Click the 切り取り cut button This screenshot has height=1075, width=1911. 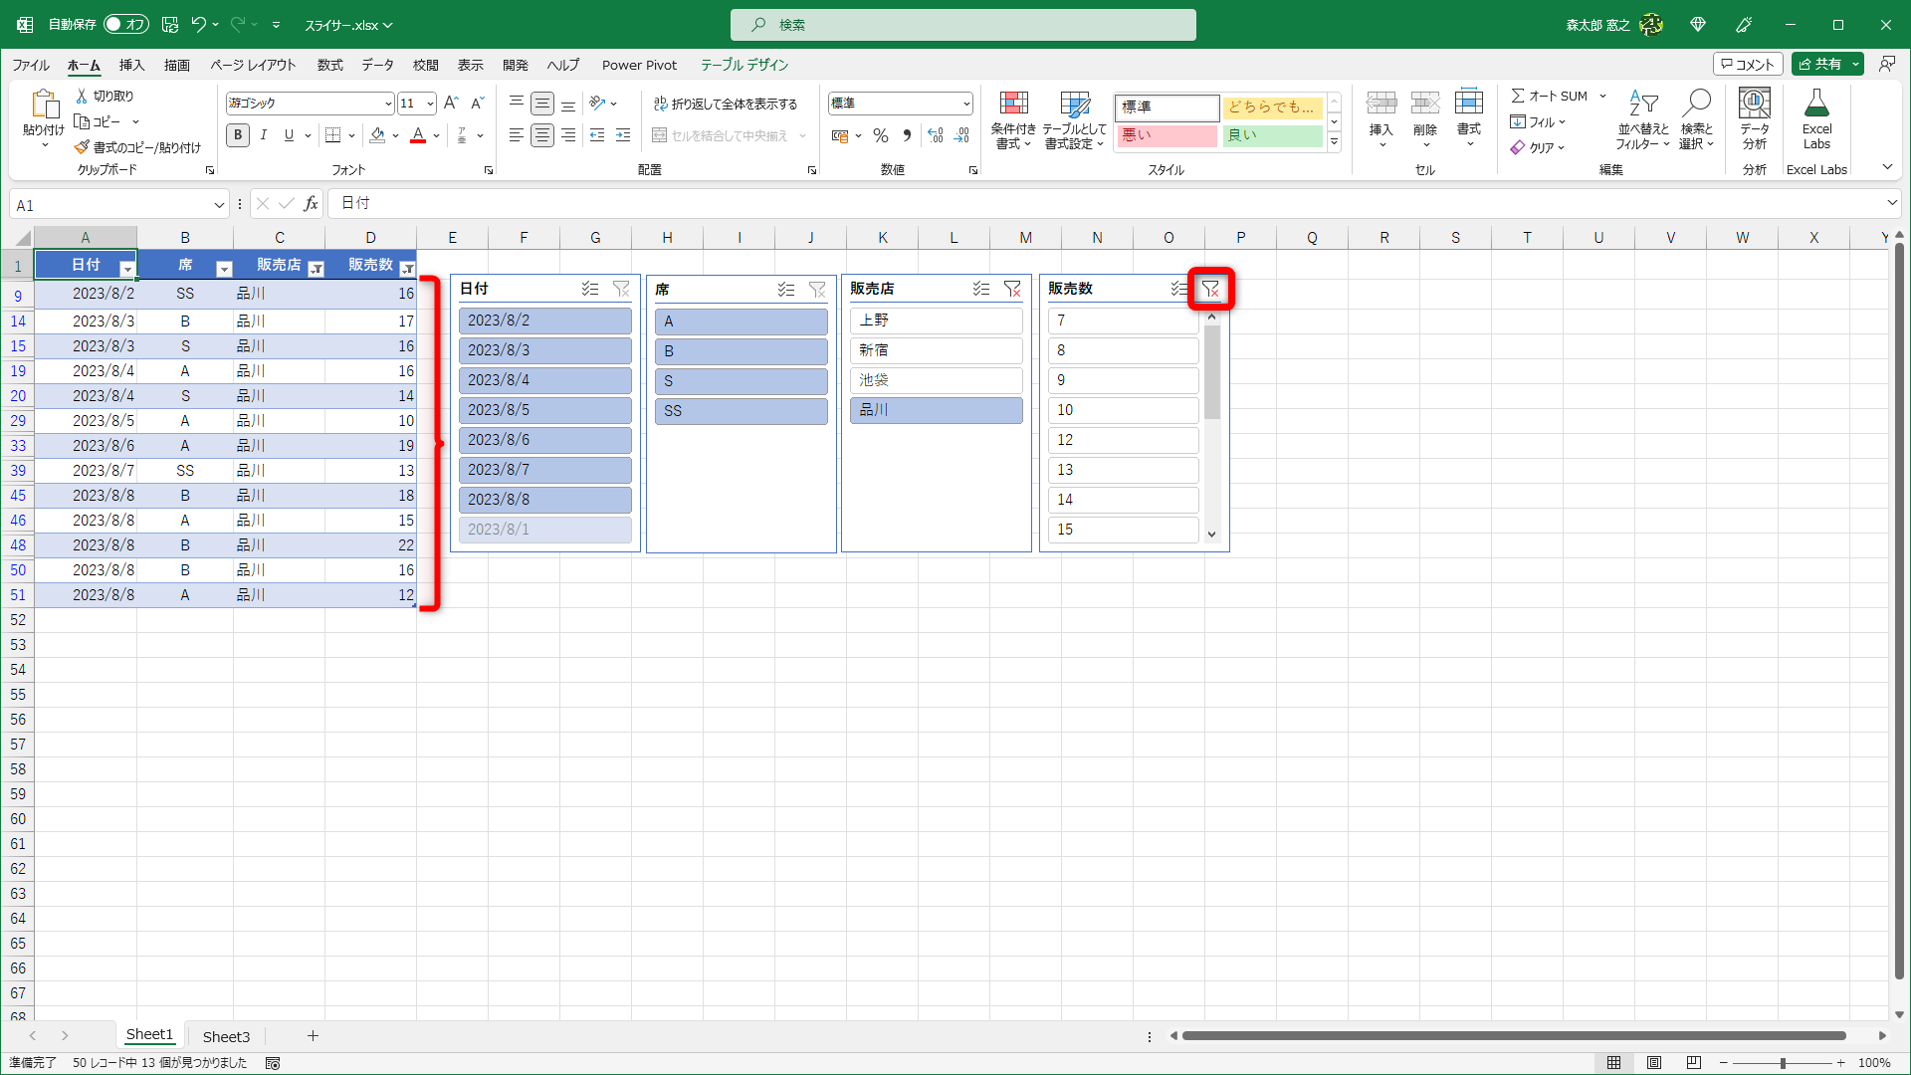pyautogui.click(x=105, y=96)
